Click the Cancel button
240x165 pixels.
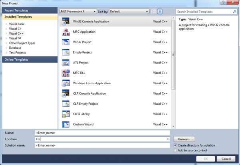226,159
